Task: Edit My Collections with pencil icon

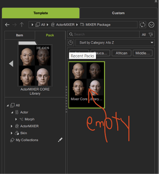Action: click(60, 140)
